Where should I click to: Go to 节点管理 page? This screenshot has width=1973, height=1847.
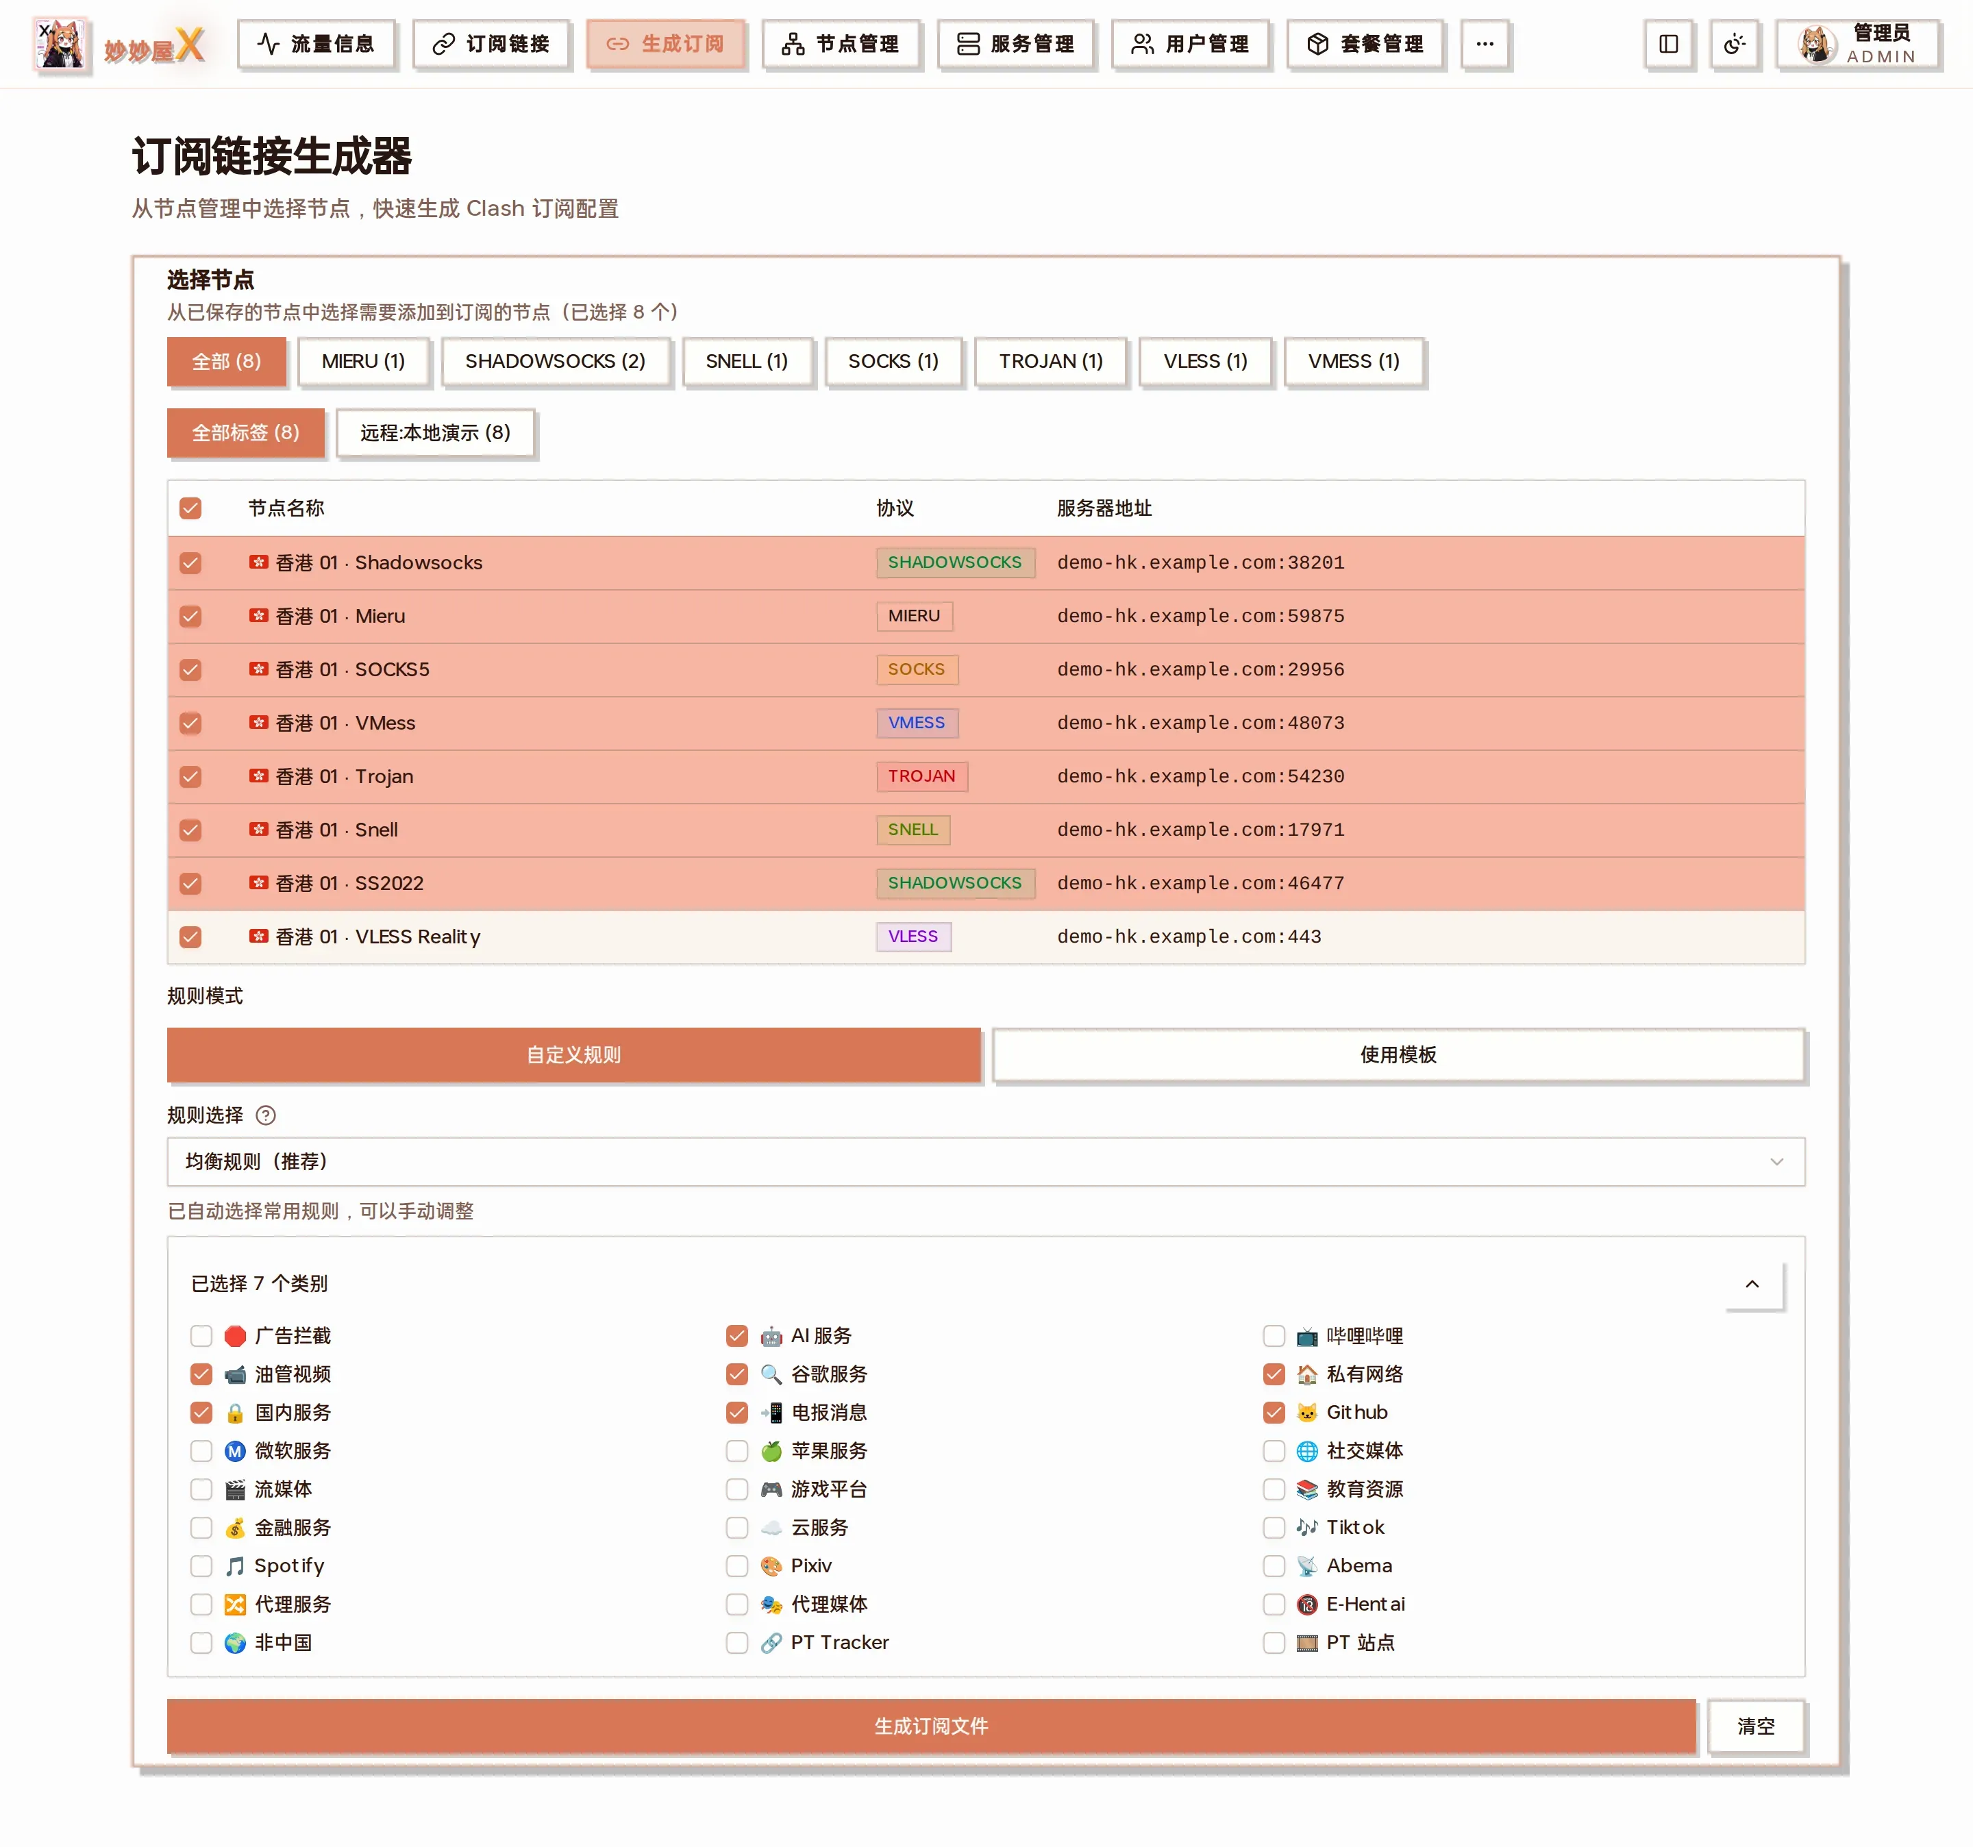click(x=841, y=44)
